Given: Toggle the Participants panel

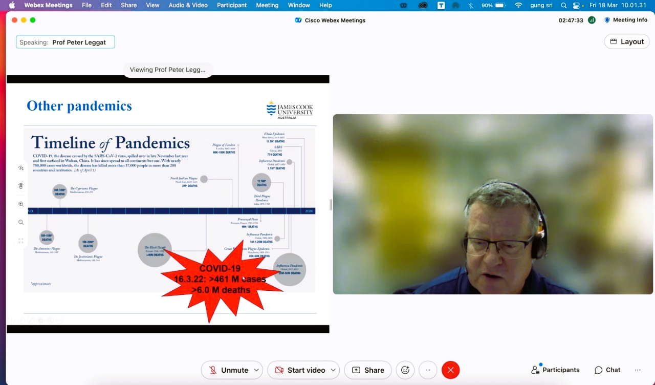Looking at the screenshot, I should coord(555,370).
